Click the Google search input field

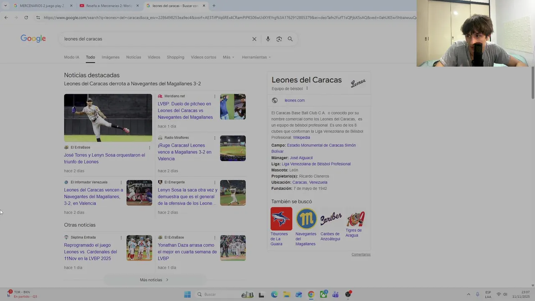155,39
